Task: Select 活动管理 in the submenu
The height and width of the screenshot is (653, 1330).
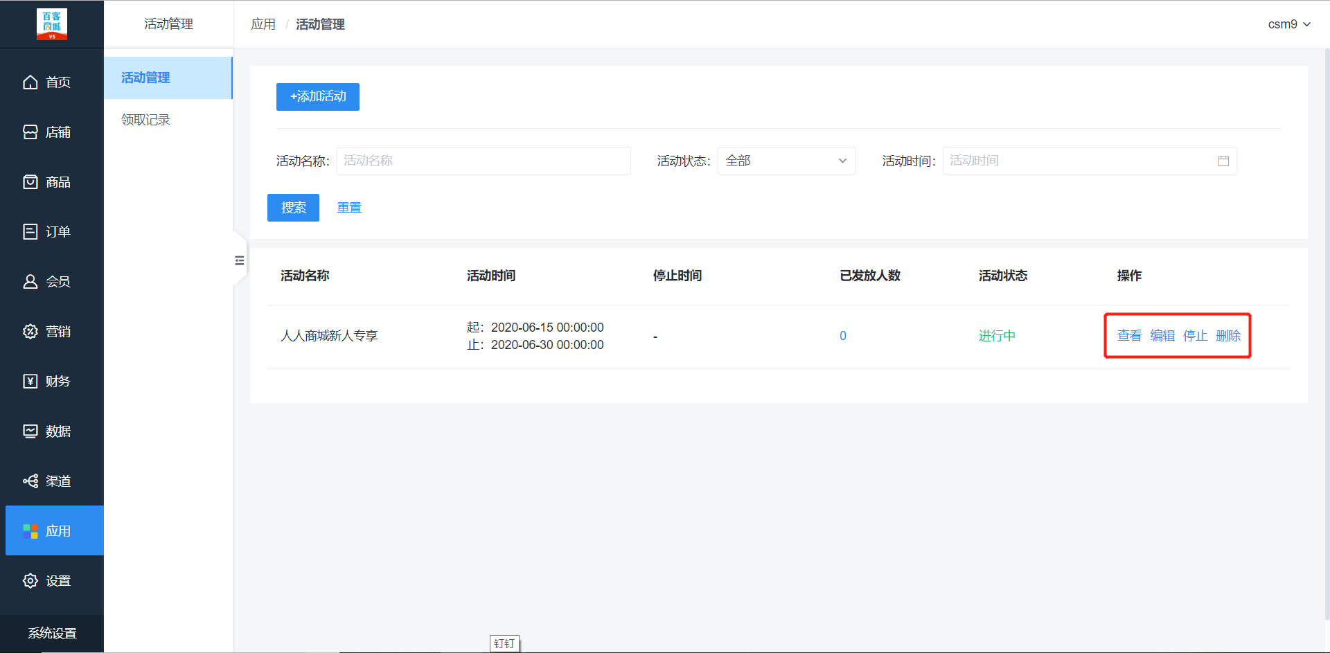Action: click(168, 78)
